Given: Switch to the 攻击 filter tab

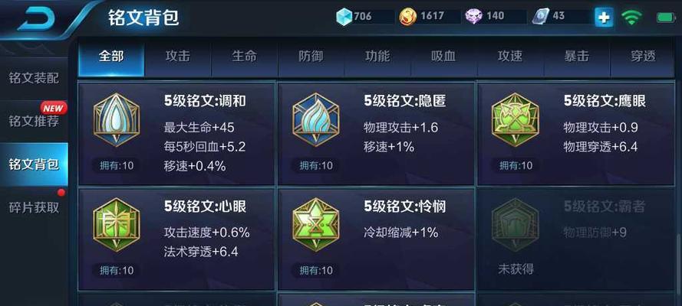Looking at the screenshot, I should (x=178, y=57).
